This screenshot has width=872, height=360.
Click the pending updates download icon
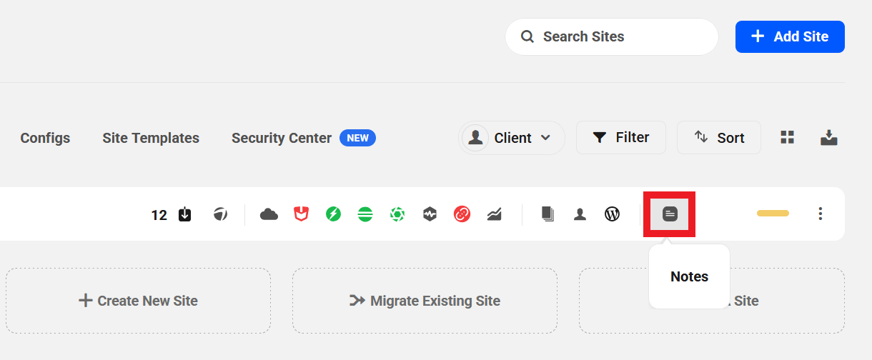(x=184, y=214)
